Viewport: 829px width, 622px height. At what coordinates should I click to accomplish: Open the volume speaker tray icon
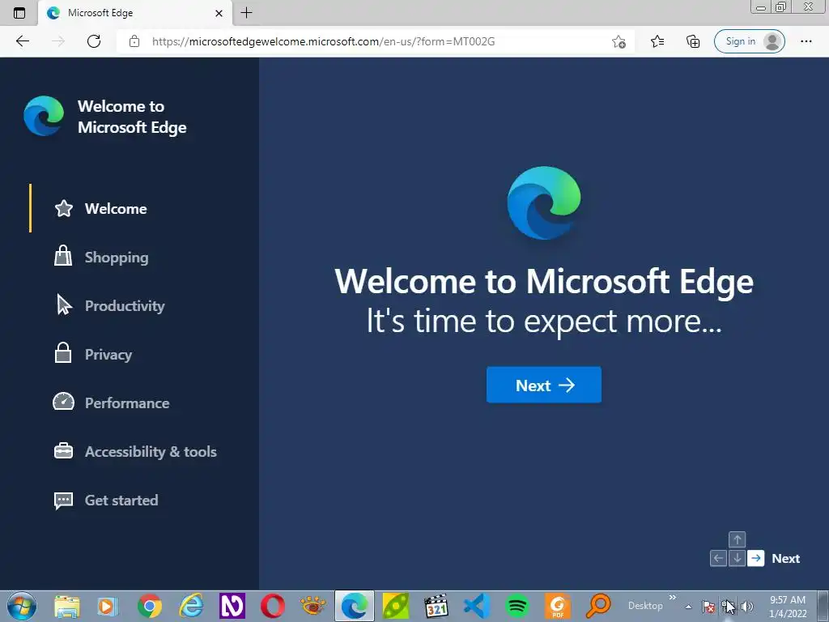point(747,607)
